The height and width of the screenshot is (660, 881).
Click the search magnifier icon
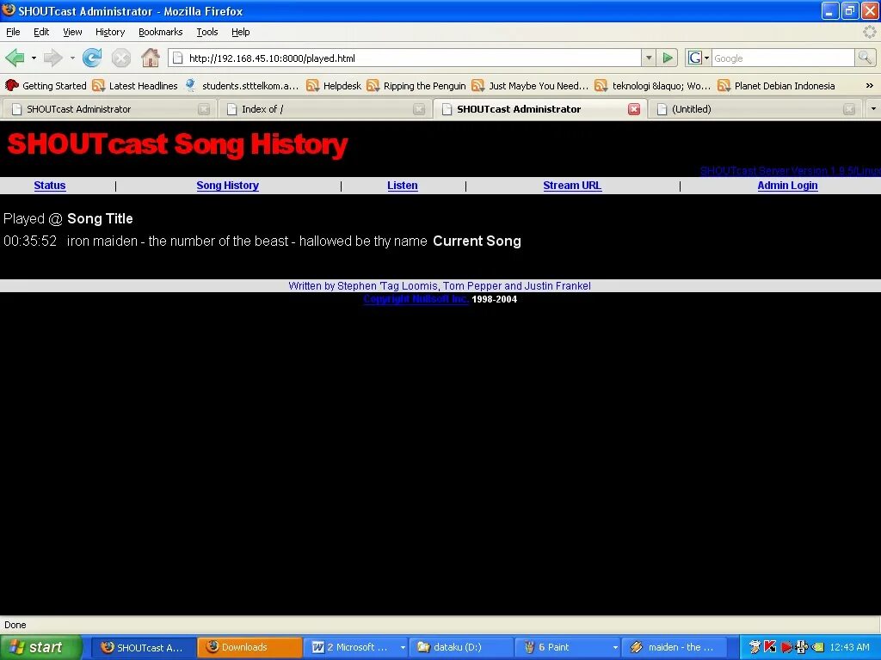(x=865, y=58)
